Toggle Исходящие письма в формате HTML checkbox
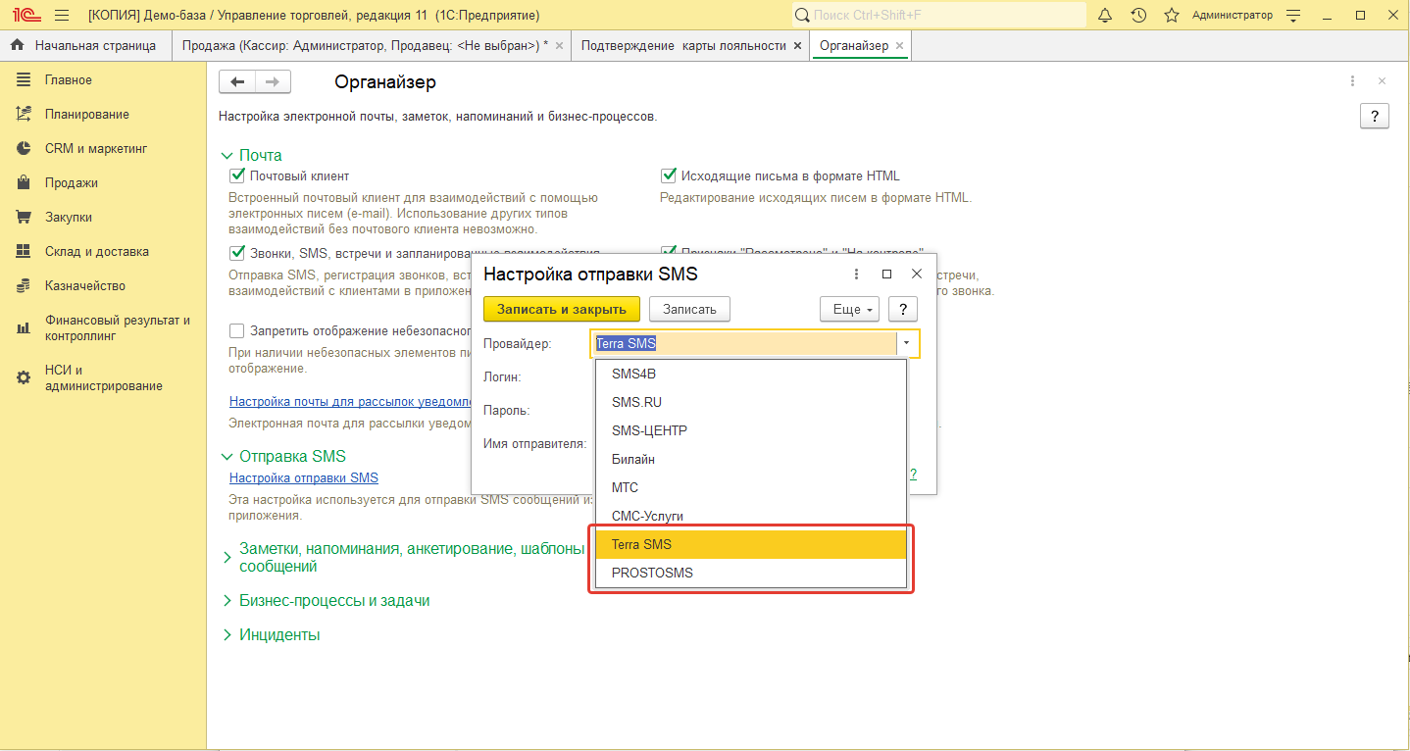 669,175
